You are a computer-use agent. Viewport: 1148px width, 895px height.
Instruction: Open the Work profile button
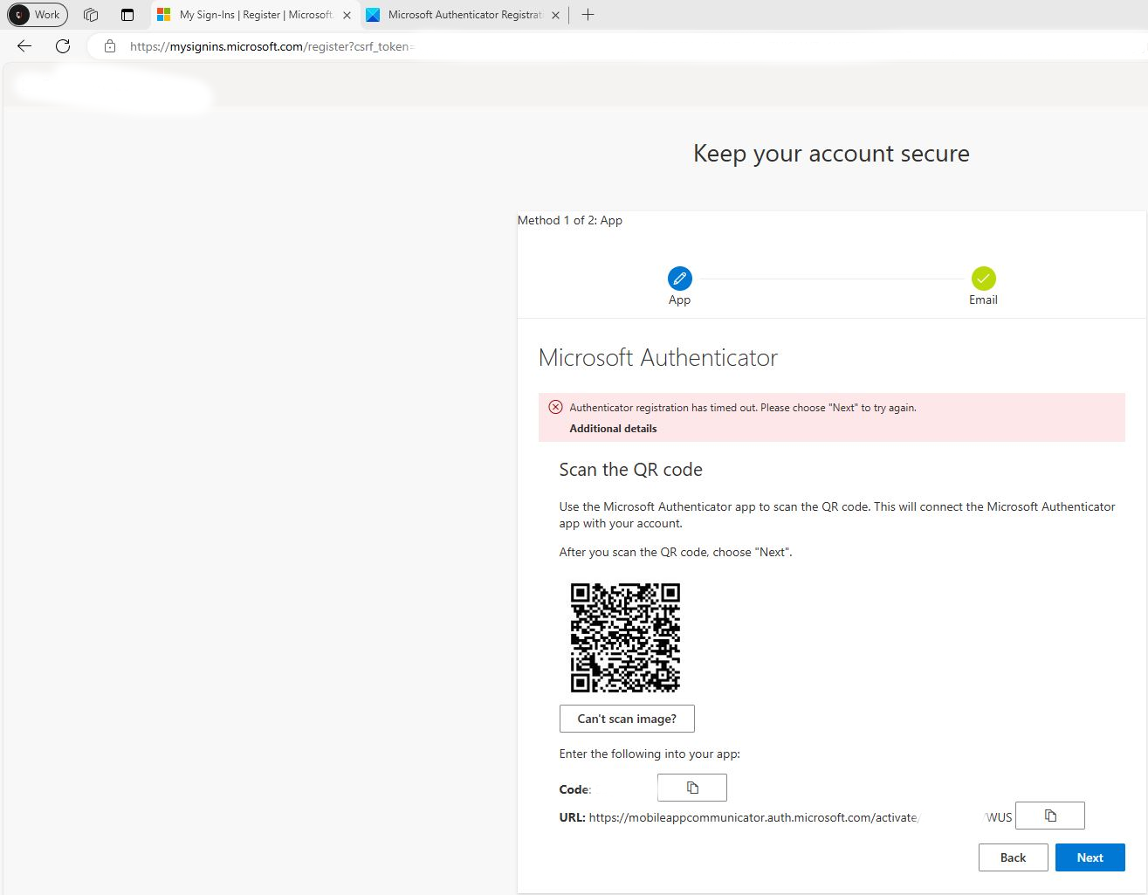(x=38, y=15)
